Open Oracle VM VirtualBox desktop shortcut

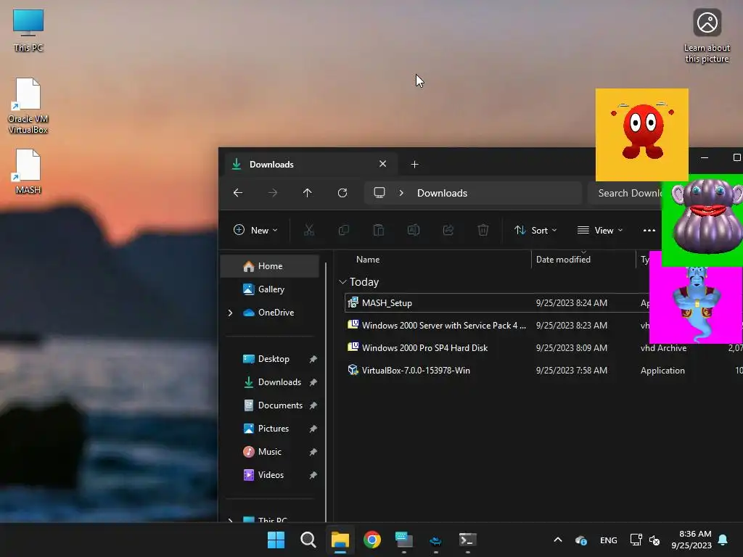(28, 106)
